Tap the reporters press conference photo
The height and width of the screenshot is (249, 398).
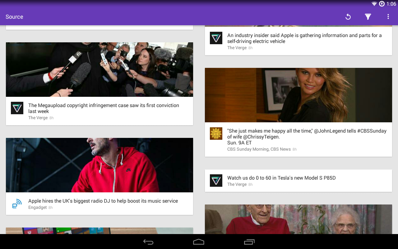pos(99,69)
